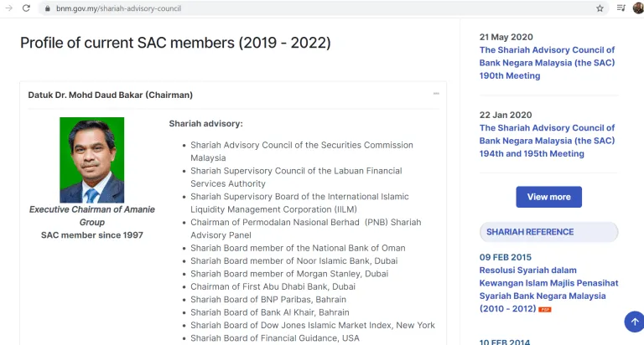Click the Datuk Dr. Mohd Daud Bakar header
Screen dimensions: 644x345
point(111,95)
